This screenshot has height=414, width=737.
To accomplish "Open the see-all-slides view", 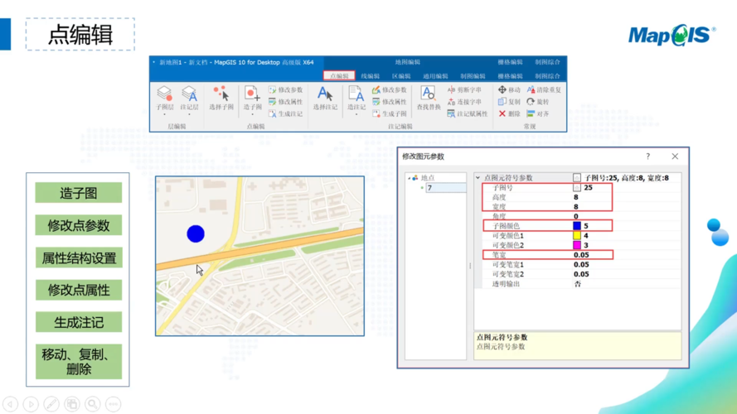I will tap(72, 404).
